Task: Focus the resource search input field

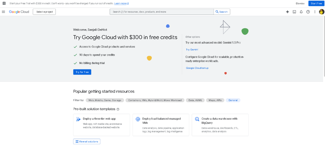Action: point(162,12)
